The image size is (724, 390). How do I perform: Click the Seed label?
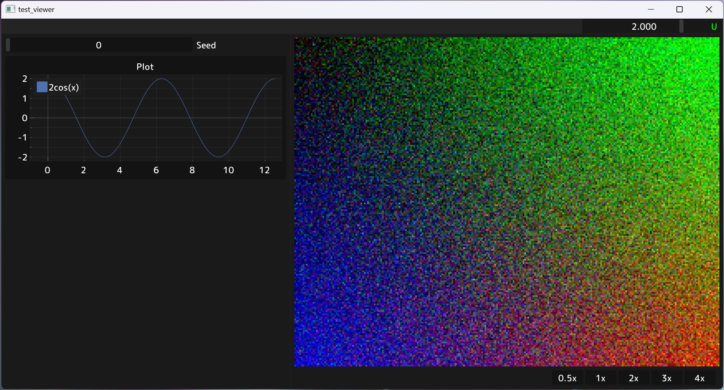click(x=206, y=45)
